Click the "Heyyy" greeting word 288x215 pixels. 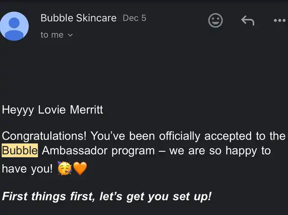[18, 110]
